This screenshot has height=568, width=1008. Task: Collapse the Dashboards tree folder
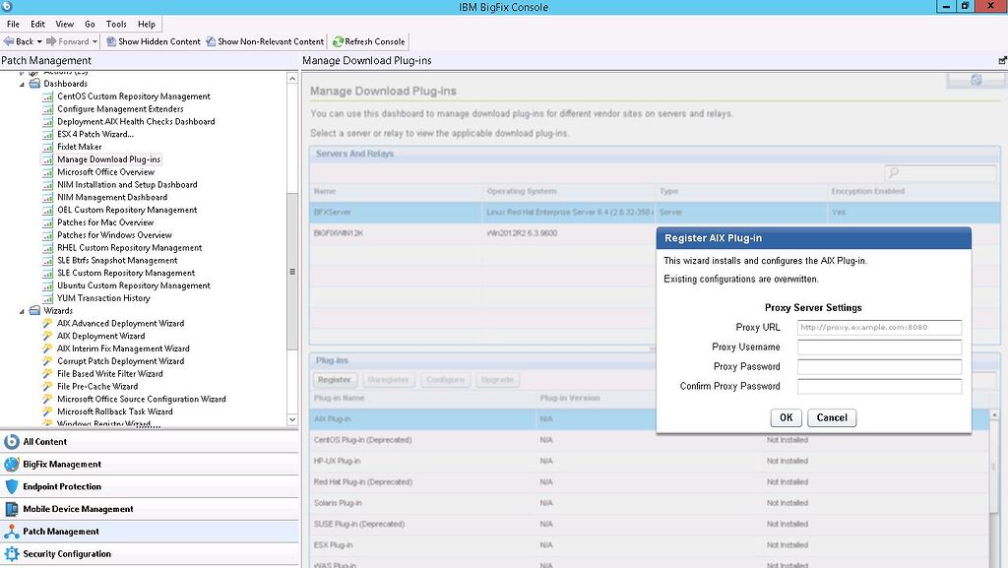[x=22, y=84]
